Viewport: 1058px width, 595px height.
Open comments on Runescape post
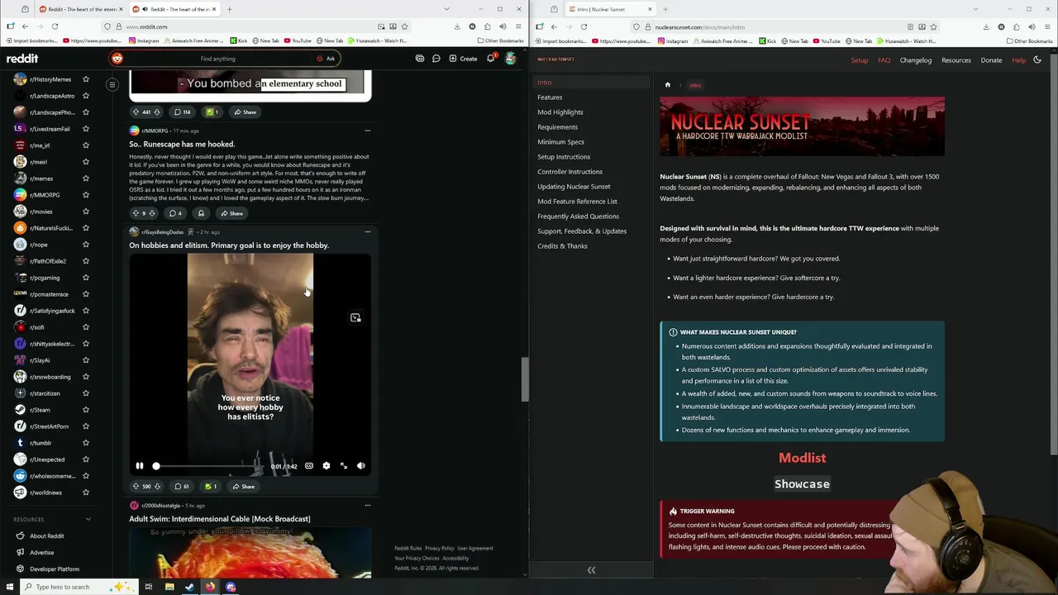coord(175,213)
